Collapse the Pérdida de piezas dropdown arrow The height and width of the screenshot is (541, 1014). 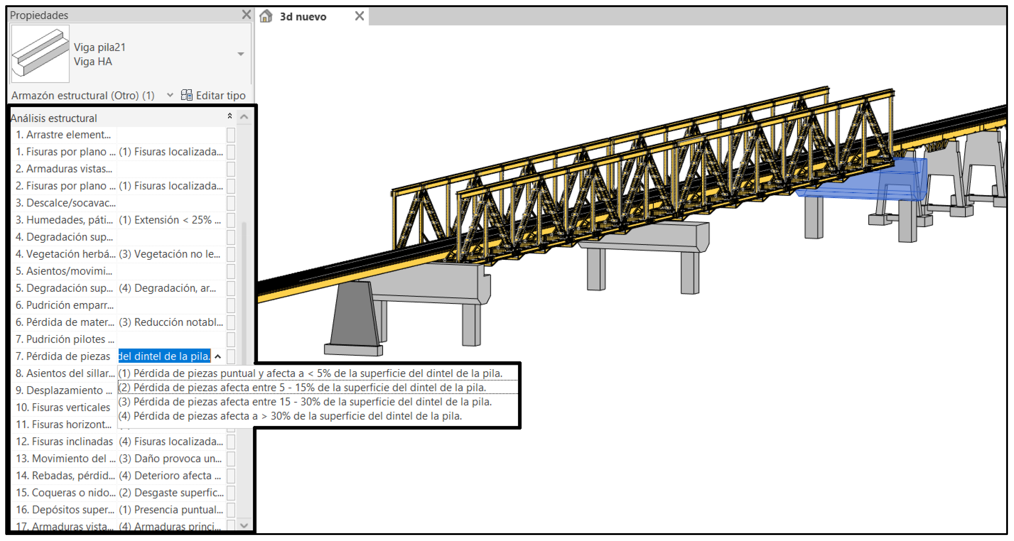click(x=218, y=356)
